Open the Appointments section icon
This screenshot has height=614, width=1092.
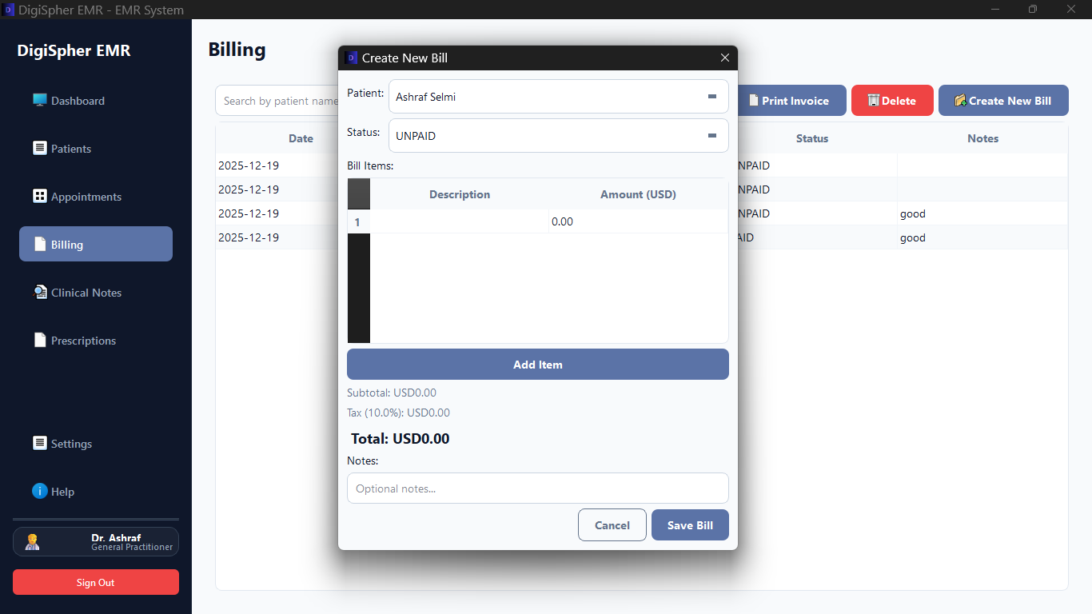click(39, 196)
